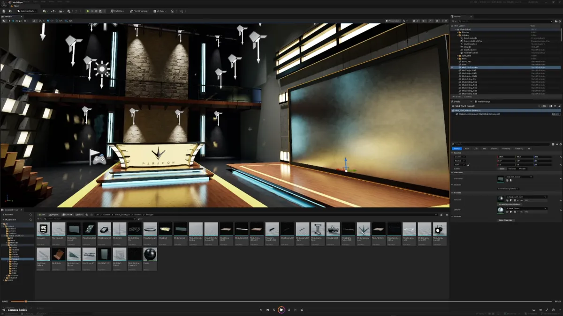563x316 pixels.
Task: Click the Lit view mode button
Action: (416, 21)
